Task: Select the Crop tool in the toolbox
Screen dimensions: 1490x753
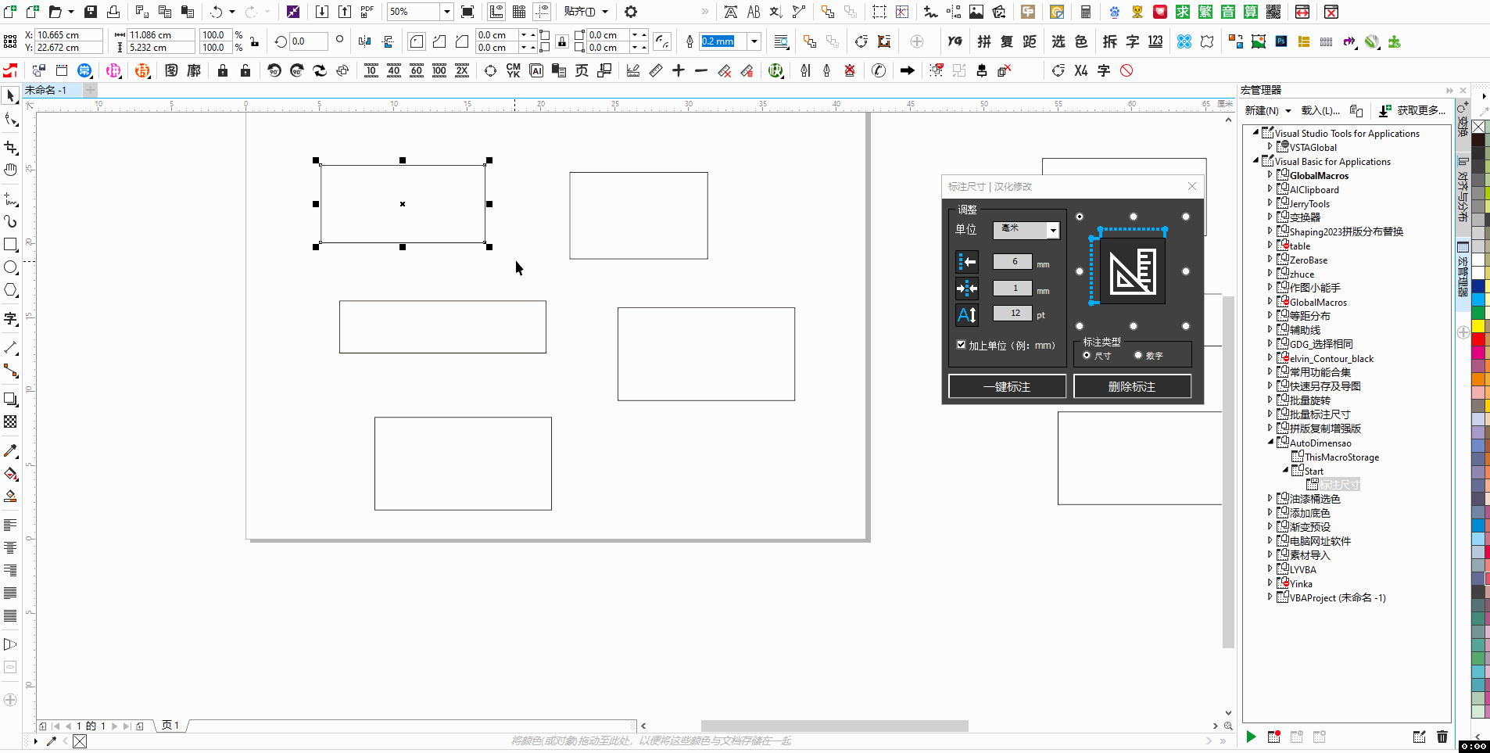Action: 10,147
